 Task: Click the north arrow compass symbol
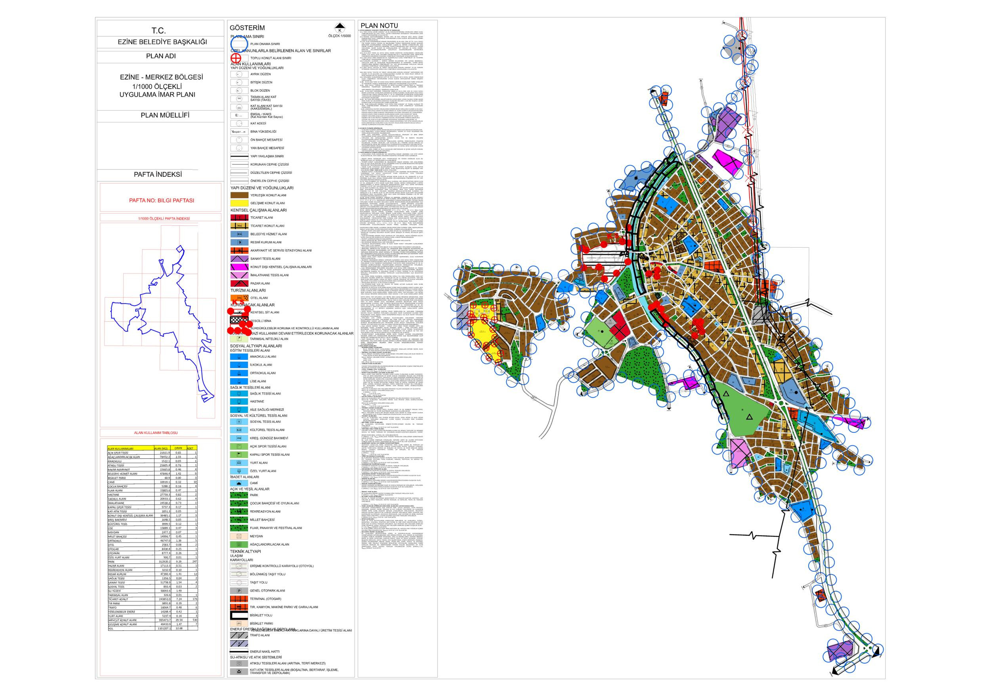coord(340,28)
